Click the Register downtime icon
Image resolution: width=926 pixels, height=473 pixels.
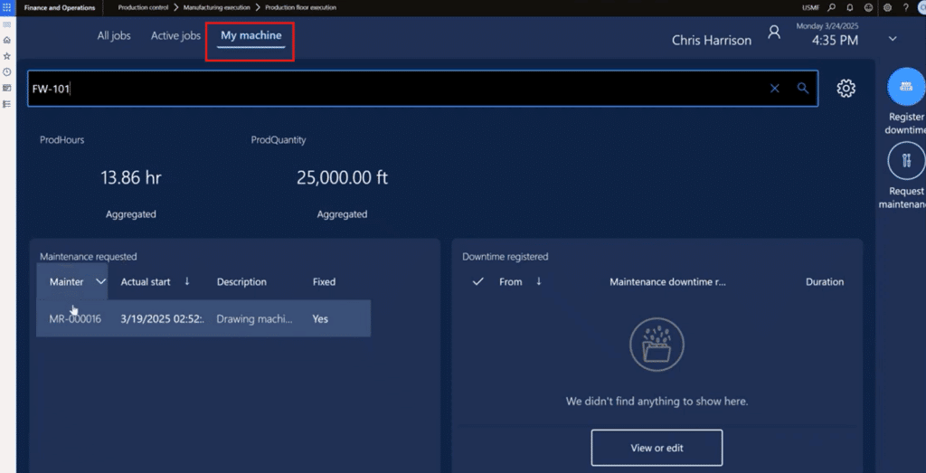click(x=906, y=87)
